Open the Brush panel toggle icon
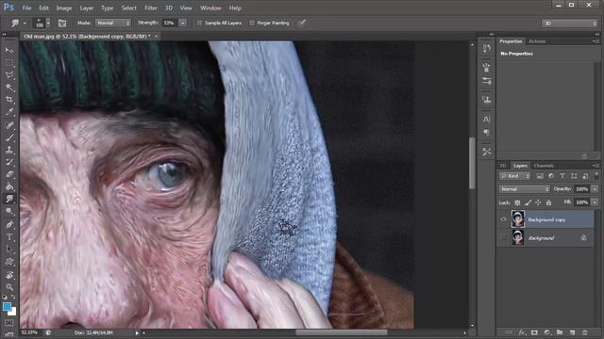604x339 pixels. 62,23
